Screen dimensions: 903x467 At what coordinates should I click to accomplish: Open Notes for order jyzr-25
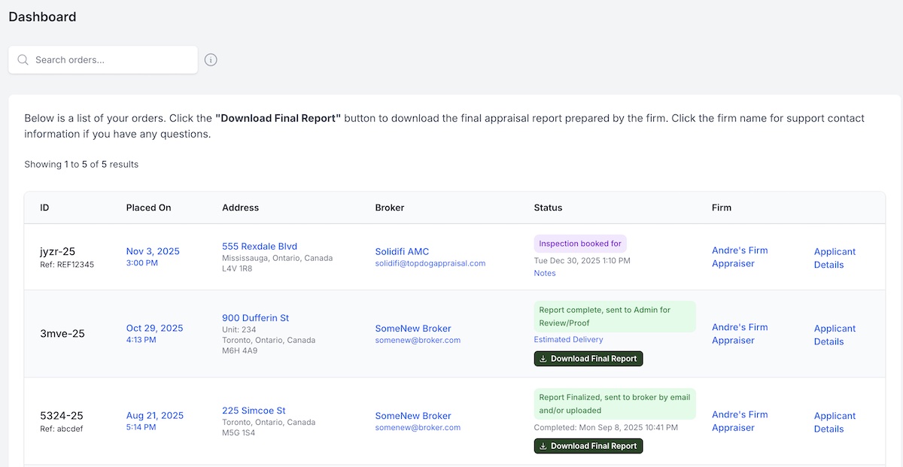pyautogui.click(x=545, y=273)
